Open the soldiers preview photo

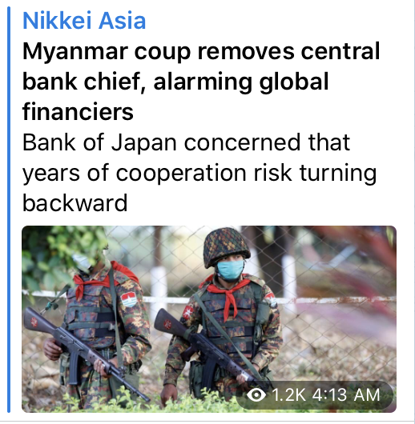209,319
